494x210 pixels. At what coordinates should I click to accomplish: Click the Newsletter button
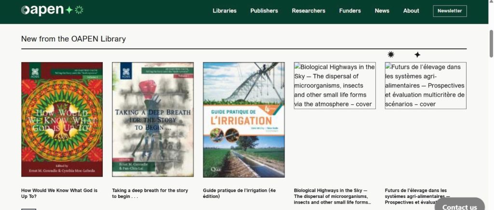point(450,11)
